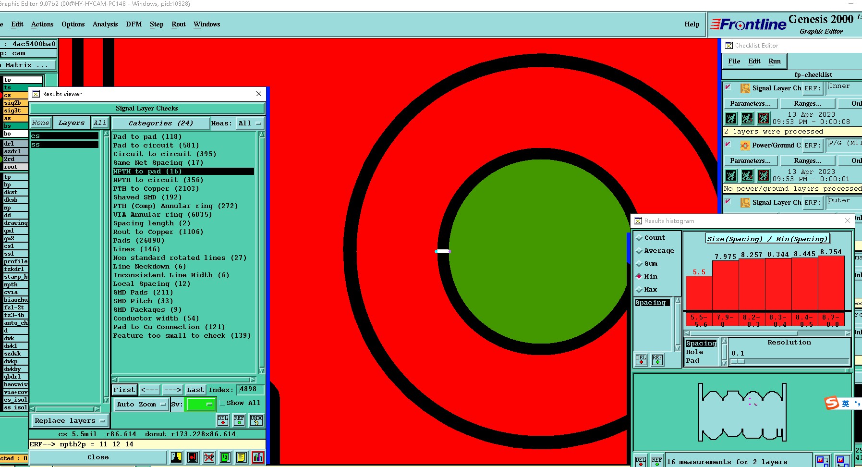The width and height of the screenshot is (862, 467).
Task: Click the yellow-and-black face profile icon
Action: (x=176, y=457)
